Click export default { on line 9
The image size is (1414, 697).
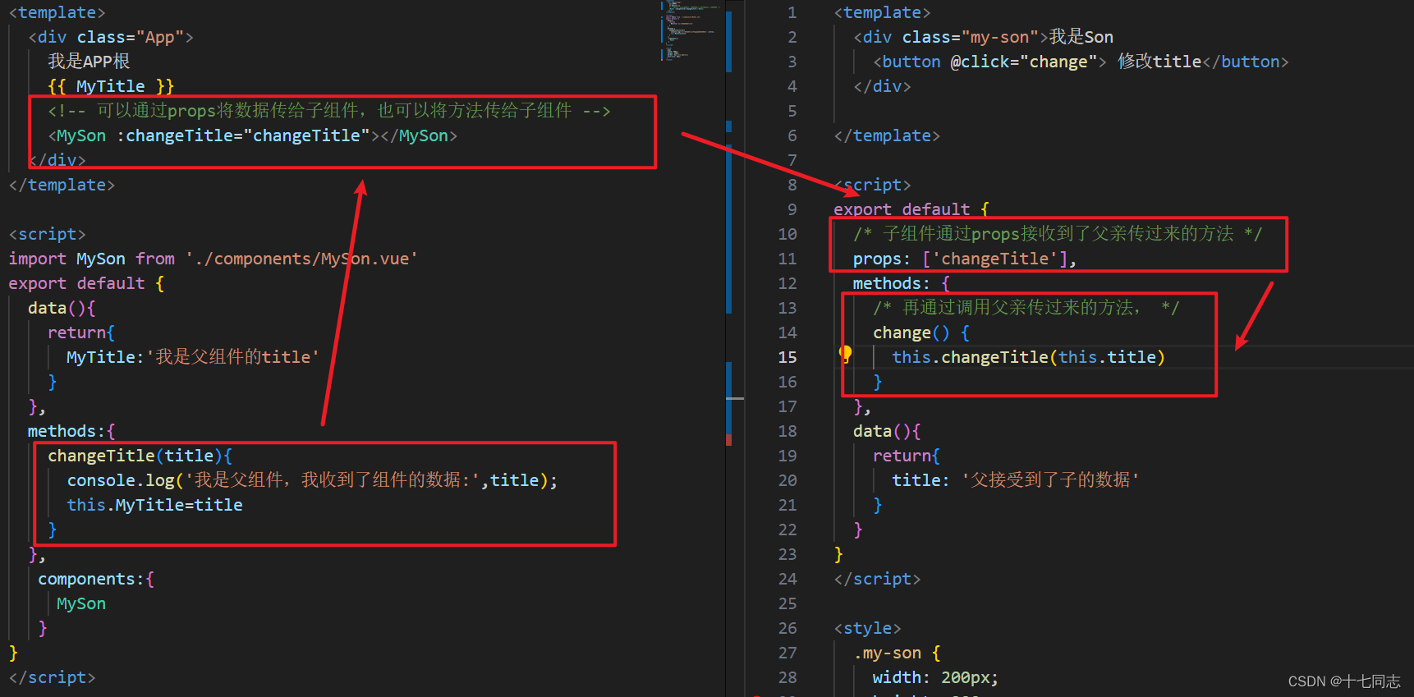pyautogui.click(x=911, y=209)
